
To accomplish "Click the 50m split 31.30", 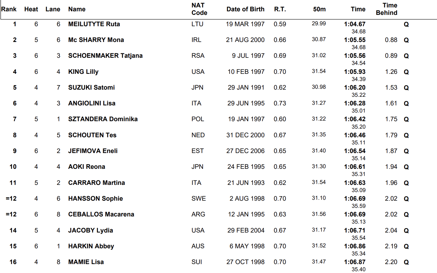I will [x=319, y=166].
